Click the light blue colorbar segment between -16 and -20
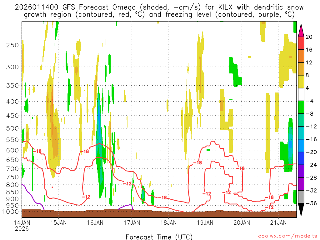This screenshot has width=320, height=240. tap(301, 146)
